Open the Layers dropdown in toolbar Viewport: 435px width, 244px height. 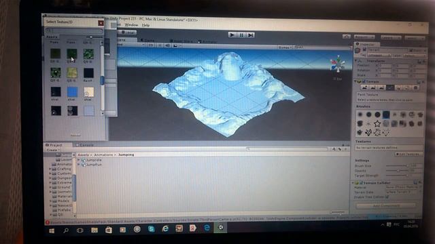391,38
